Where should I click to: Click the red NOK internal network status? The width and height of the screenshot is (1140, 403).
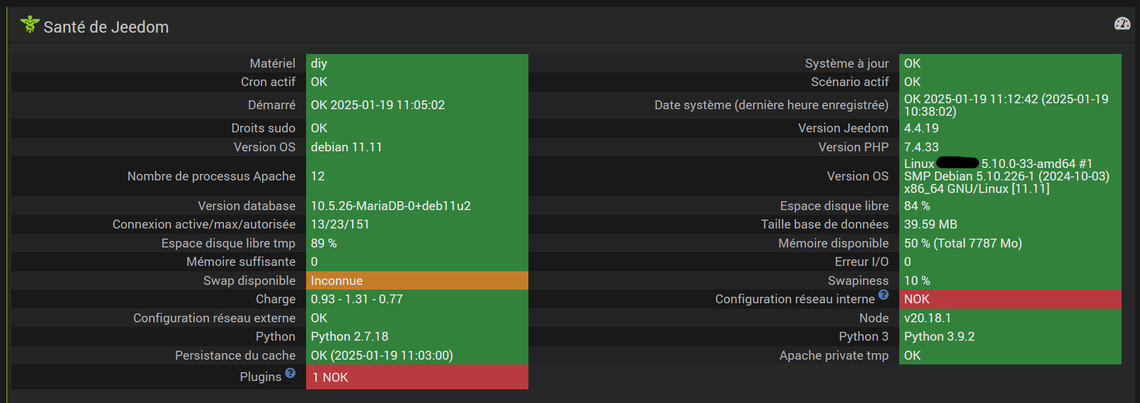pyautogui.click(x=917, y=299)
